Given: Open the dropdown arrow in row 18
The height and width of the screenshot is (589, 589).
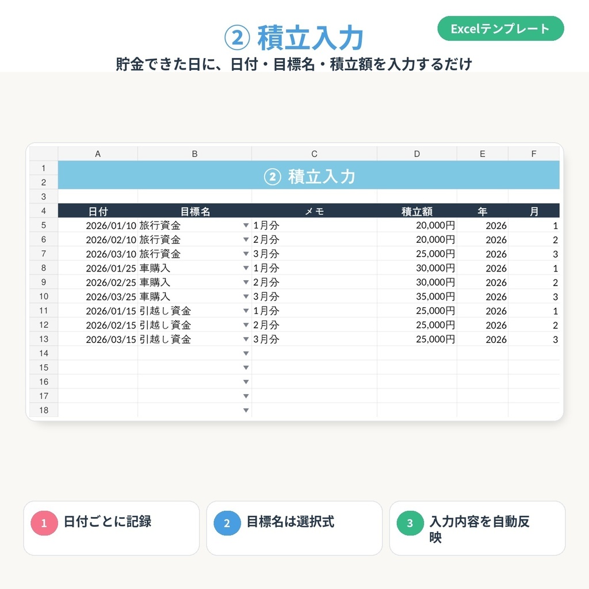Looking at the screenshot, I should pos(246,411).
